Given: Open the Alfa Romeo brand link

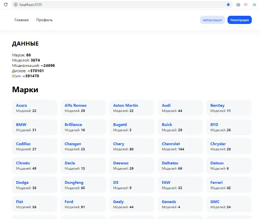Looking at the screenshot, I should point(76,105).
